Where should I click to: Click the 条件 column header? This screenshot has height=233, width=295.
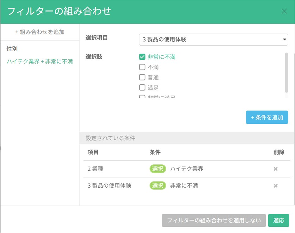155,152
